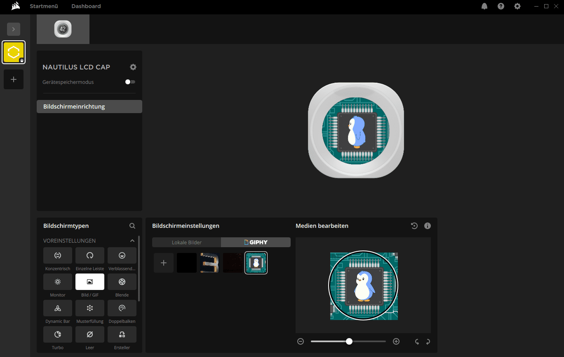Choose the Ersteller screen type
Image resolution: width=564 pixels, height=357 pixels.
(122, 334)
